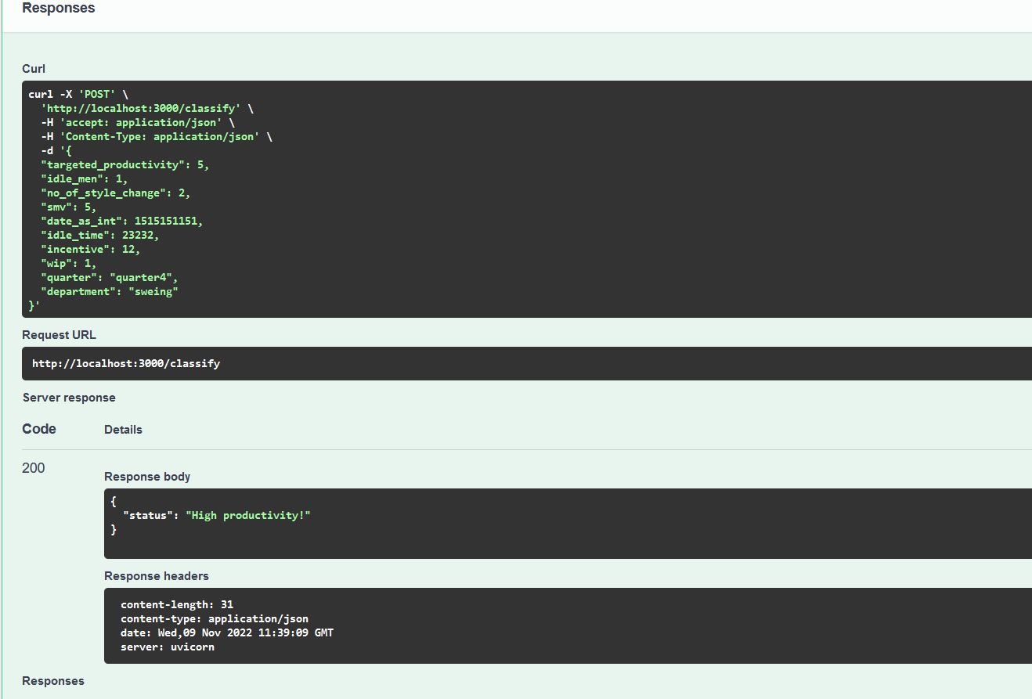This screenshot has height=699, width=1032.
Task: Click the "idle_time" value 23232
Action: click(x=139, y=235)
